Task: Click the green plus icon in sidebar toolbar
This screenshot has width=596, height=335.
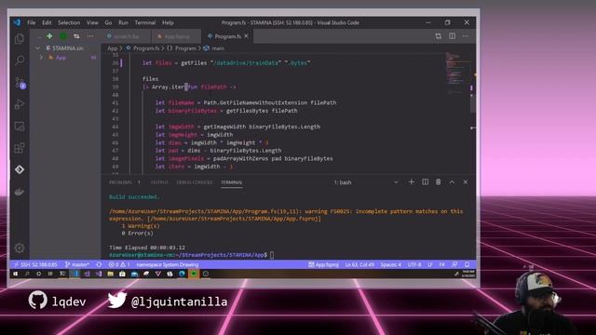Action: pos(49,36)
